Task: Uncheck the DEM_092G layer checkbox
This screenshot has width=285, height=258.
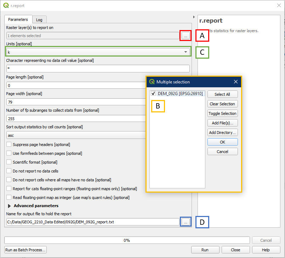Action: click(153, 94)
